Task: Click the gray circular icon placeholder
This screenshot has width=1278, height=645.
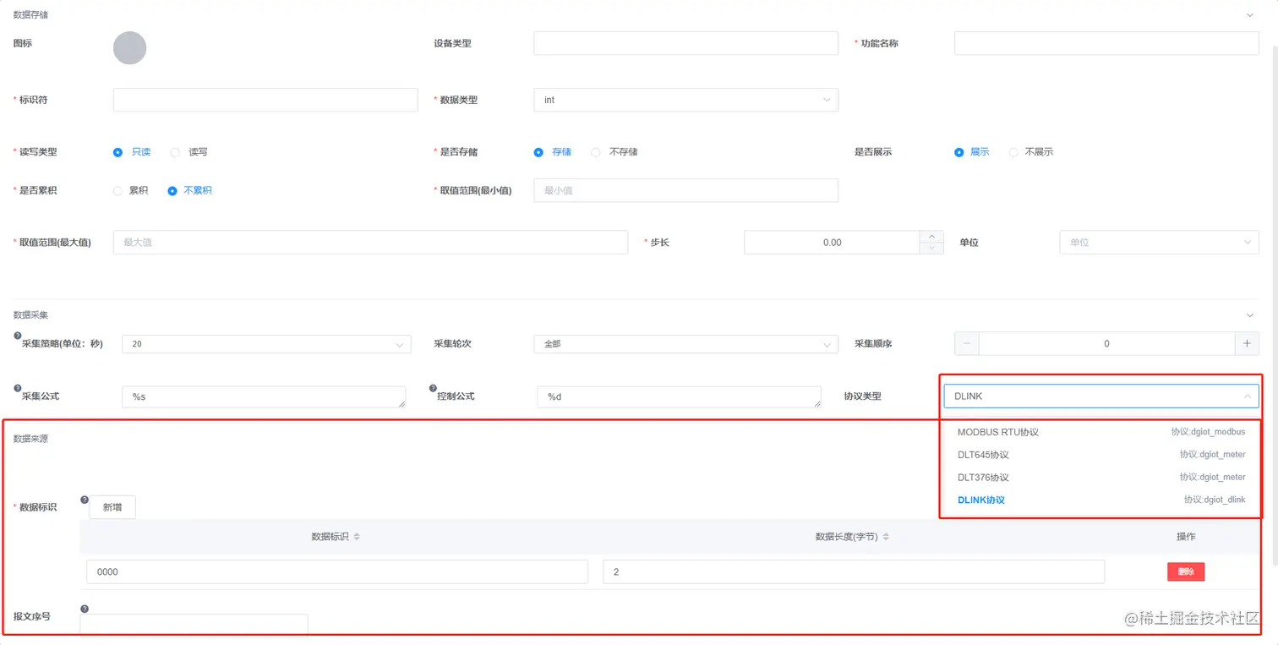Action: point(129,48)
